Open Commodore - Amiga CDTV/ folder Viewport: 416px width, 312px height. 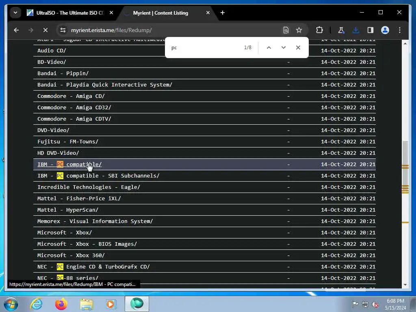click(x=74, y=119)
